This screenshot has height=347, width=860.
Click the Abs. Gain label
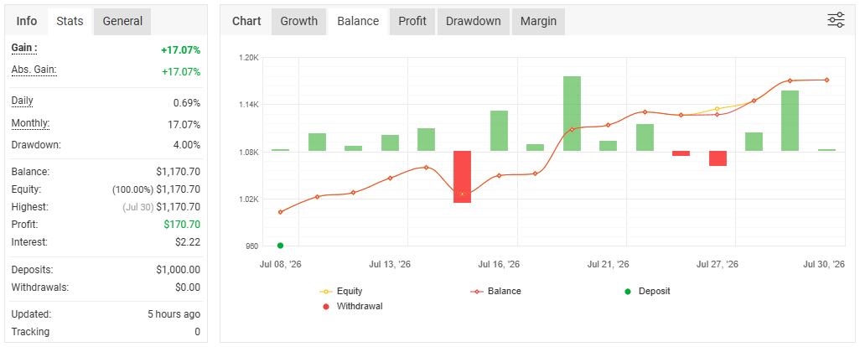[34, 70]
